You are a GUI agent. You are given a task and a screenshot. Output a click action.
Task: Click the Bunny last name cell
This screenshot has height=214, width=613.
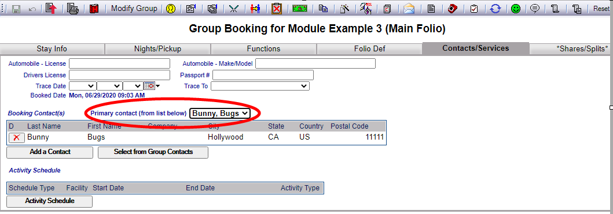pos(38,137)
